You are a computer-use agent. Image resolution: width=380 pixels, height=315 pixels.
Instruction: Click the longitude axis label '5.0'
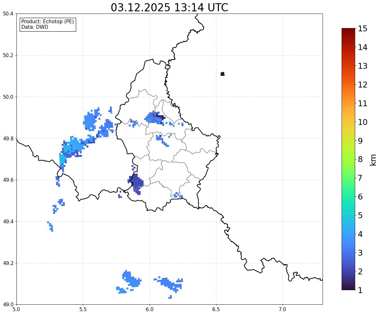coord(16,310)
